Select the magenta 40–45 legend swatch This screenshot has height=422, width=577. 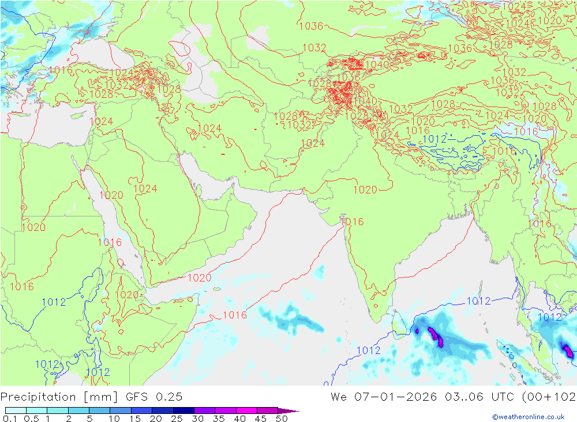pos(246,410)
